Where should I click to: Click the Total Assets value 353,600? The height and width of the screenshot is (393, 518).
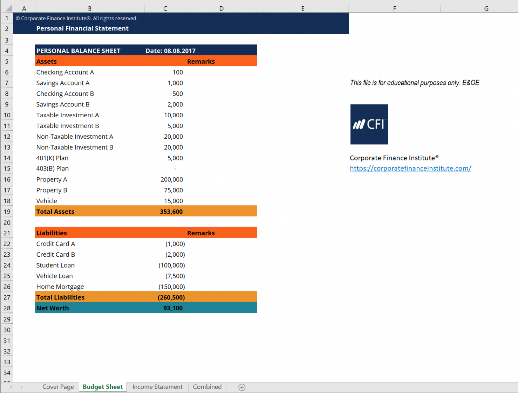[171, 212]
